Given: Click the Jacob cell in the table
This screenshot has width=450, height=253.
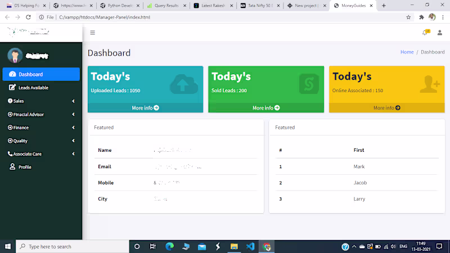Looking at the screenshot, I should tap(360, 182).
